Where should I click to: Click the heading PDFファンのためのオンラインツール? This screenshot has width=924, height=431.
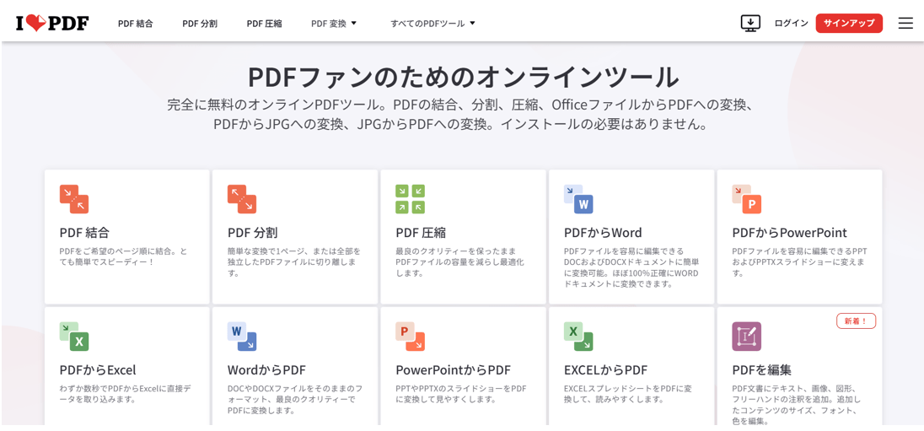coord(463,78)
